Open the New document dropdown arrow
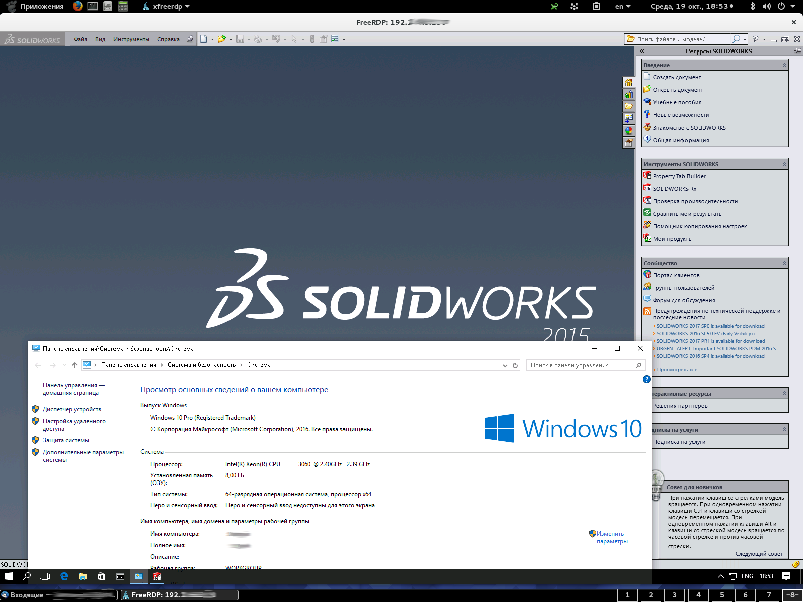This screenshot has width=803, height=602. click(212, 39)
